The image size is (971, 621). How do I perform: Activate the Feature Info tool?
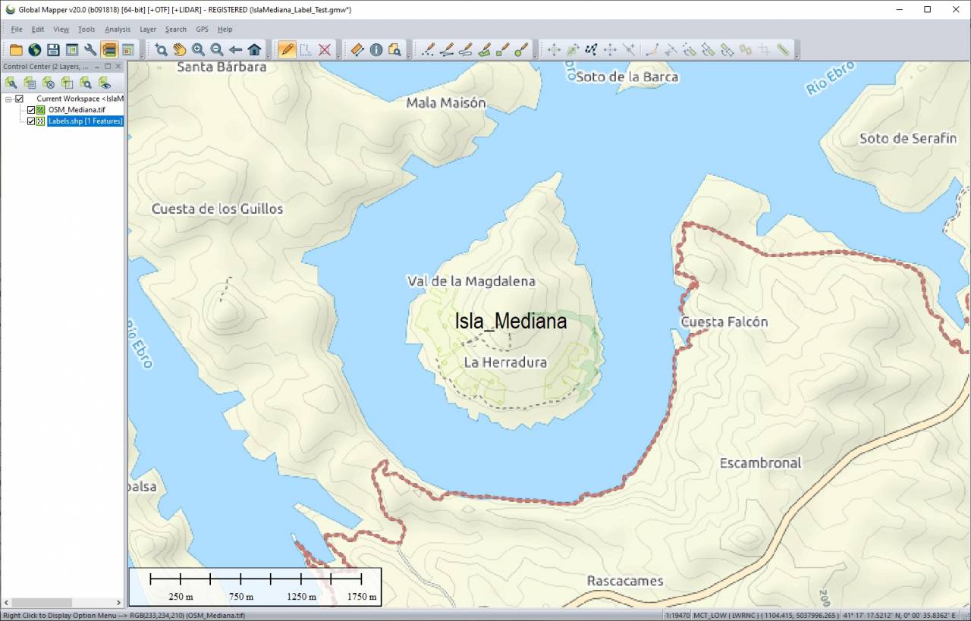(376, 50)
